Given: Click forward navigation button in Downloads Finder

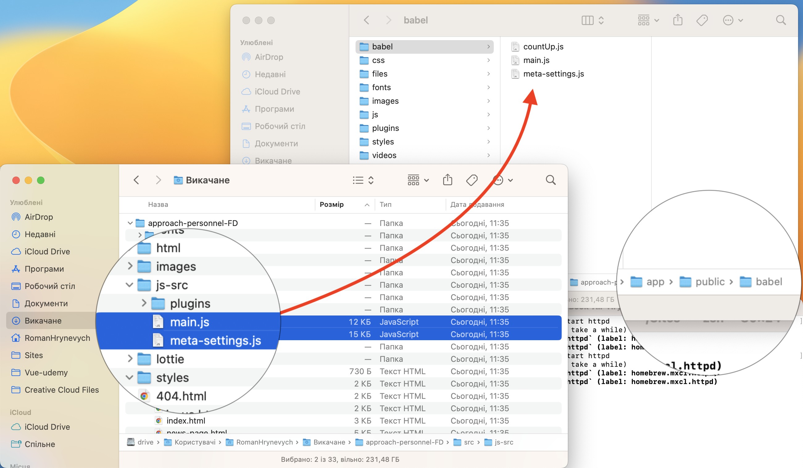Looking at the screenshot, I should point(157,179).
